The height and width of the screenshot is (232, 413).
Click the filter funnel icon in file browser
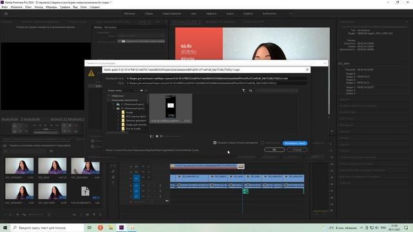pos(244,90)
